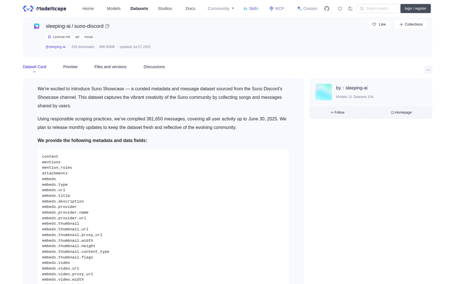Click login / register button
The width and height of the screenshot is (455, 284).
[415, 9]
